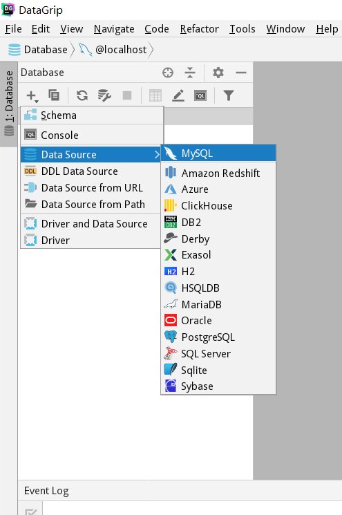
Task: Click the @localhost breadcrumb
Action: click(113, 50)
